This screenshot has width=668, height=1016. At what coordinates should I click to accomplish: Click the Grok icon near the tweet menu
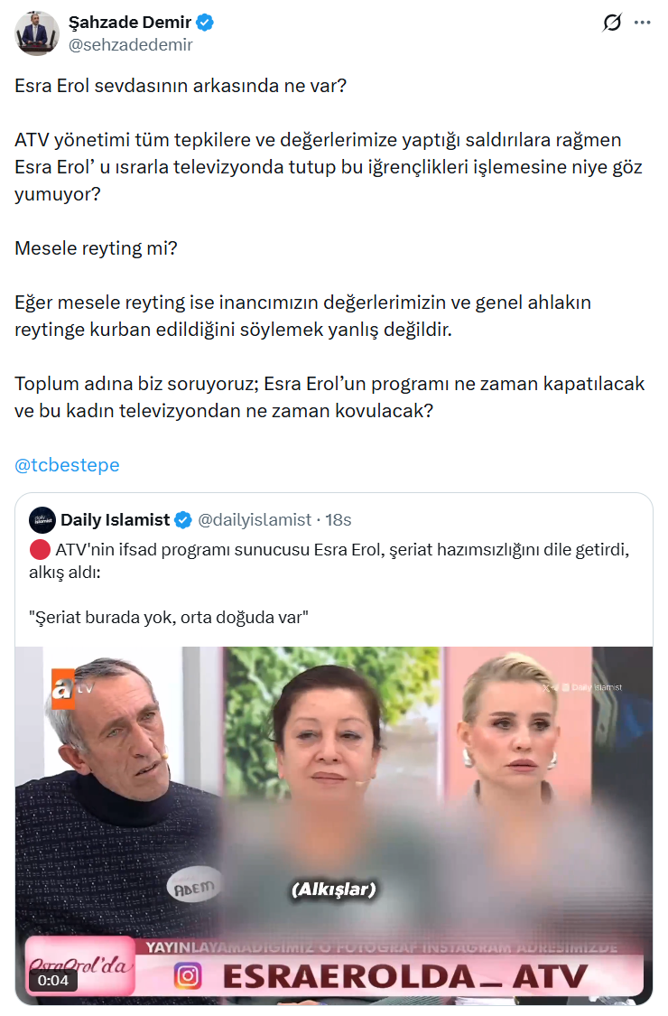point(612,23)
